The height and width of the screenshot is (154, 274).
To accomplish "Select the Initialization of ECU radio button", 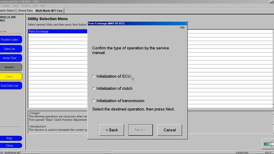I will tap(94, 76).
